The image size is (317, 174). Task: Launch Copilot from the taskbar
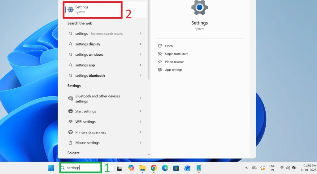pyautogui.click(x=131, y=168)
